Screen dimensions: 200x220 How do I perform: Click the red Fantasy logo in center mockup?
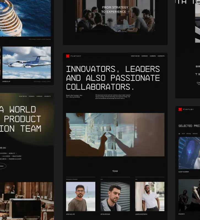tap(68, 56)
